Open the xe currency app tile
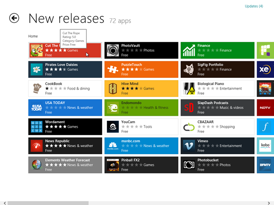 click(x=265, y=70)
